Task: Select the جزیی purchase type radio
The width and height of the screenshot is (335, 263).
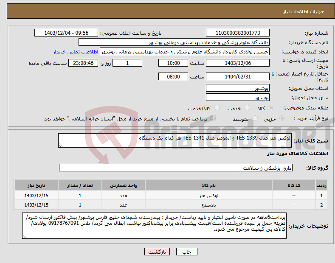Action: (282, 118)
